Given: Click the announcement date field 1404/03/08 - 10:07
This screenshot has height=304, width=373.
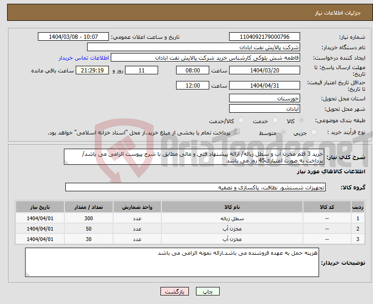Looking at the screenshot, I should (x=73, y=36).
